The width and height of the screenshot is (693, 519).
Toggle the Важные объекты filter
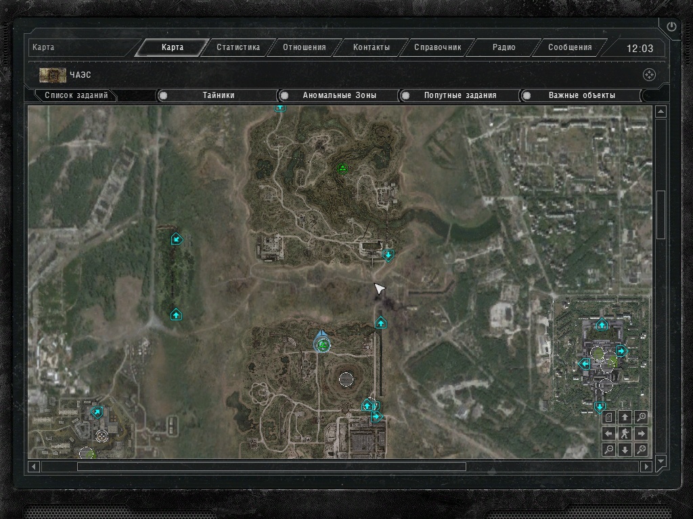(x=581, y=95)
